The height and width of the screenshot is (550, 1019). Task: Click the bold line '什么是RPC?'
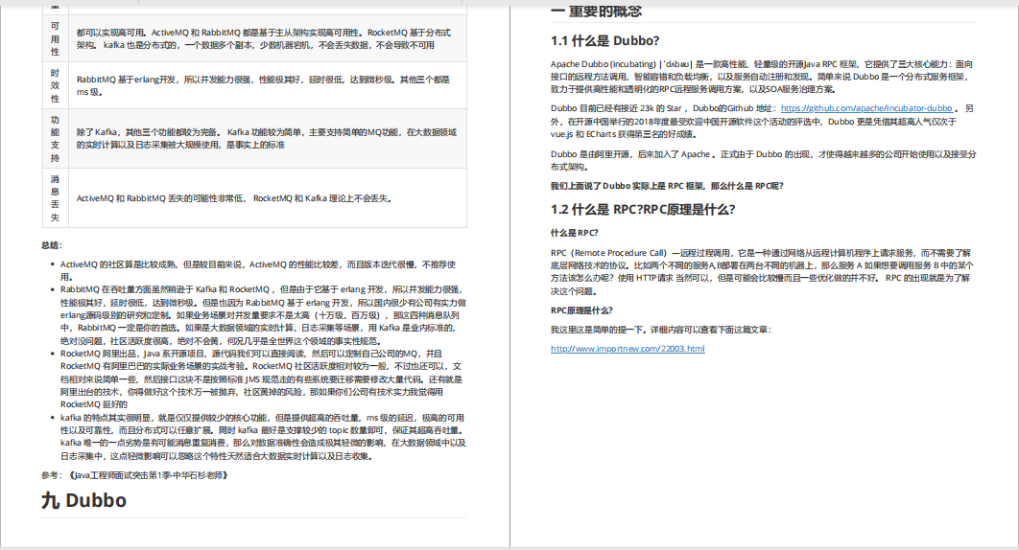[575, 233]
